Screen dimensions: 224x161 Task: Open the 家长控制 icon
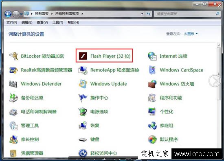(13, 139)
